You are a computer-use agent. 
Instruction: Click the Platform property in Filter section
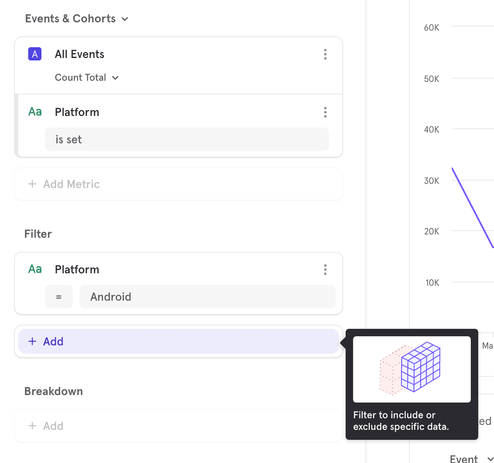tap(77, 270)
